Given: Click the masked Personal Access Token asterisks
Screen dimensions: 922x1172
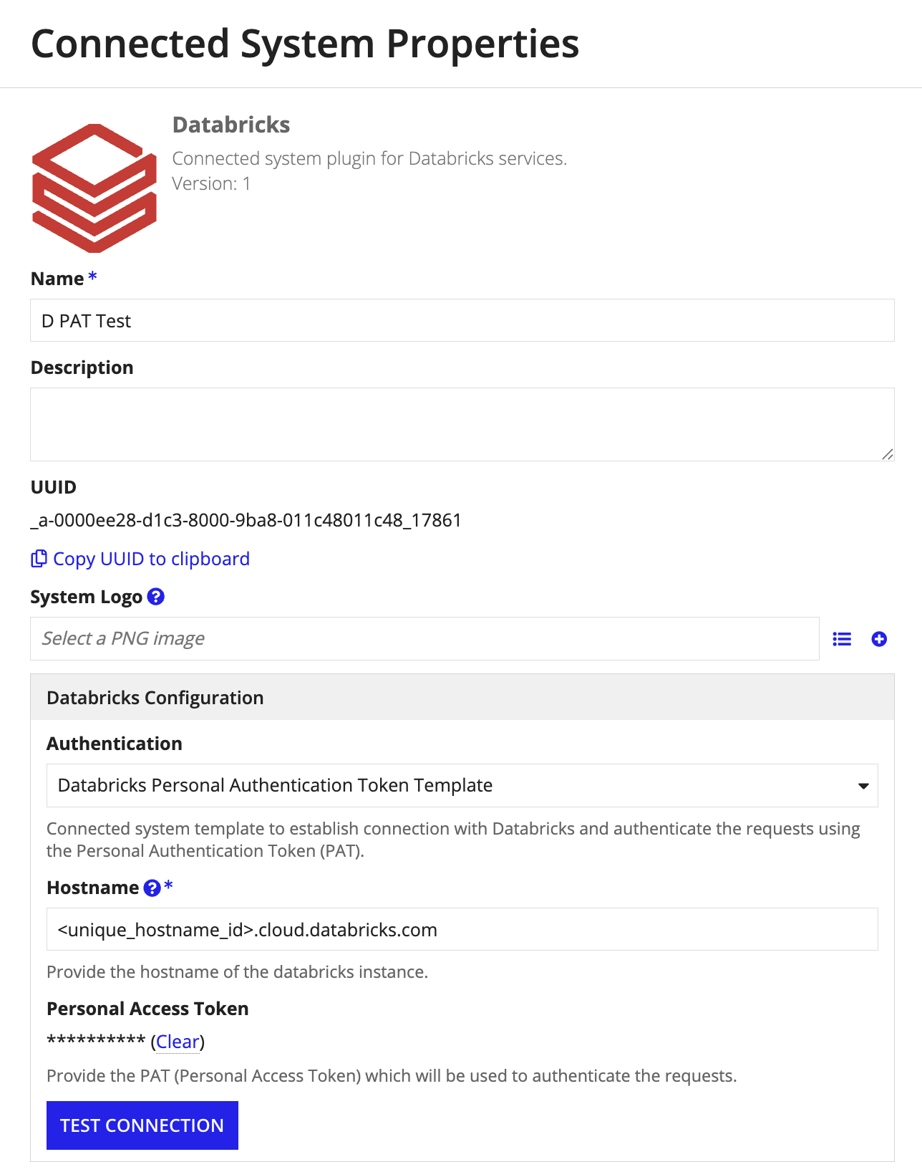Looking at the screenshot, I should 96,1040.
